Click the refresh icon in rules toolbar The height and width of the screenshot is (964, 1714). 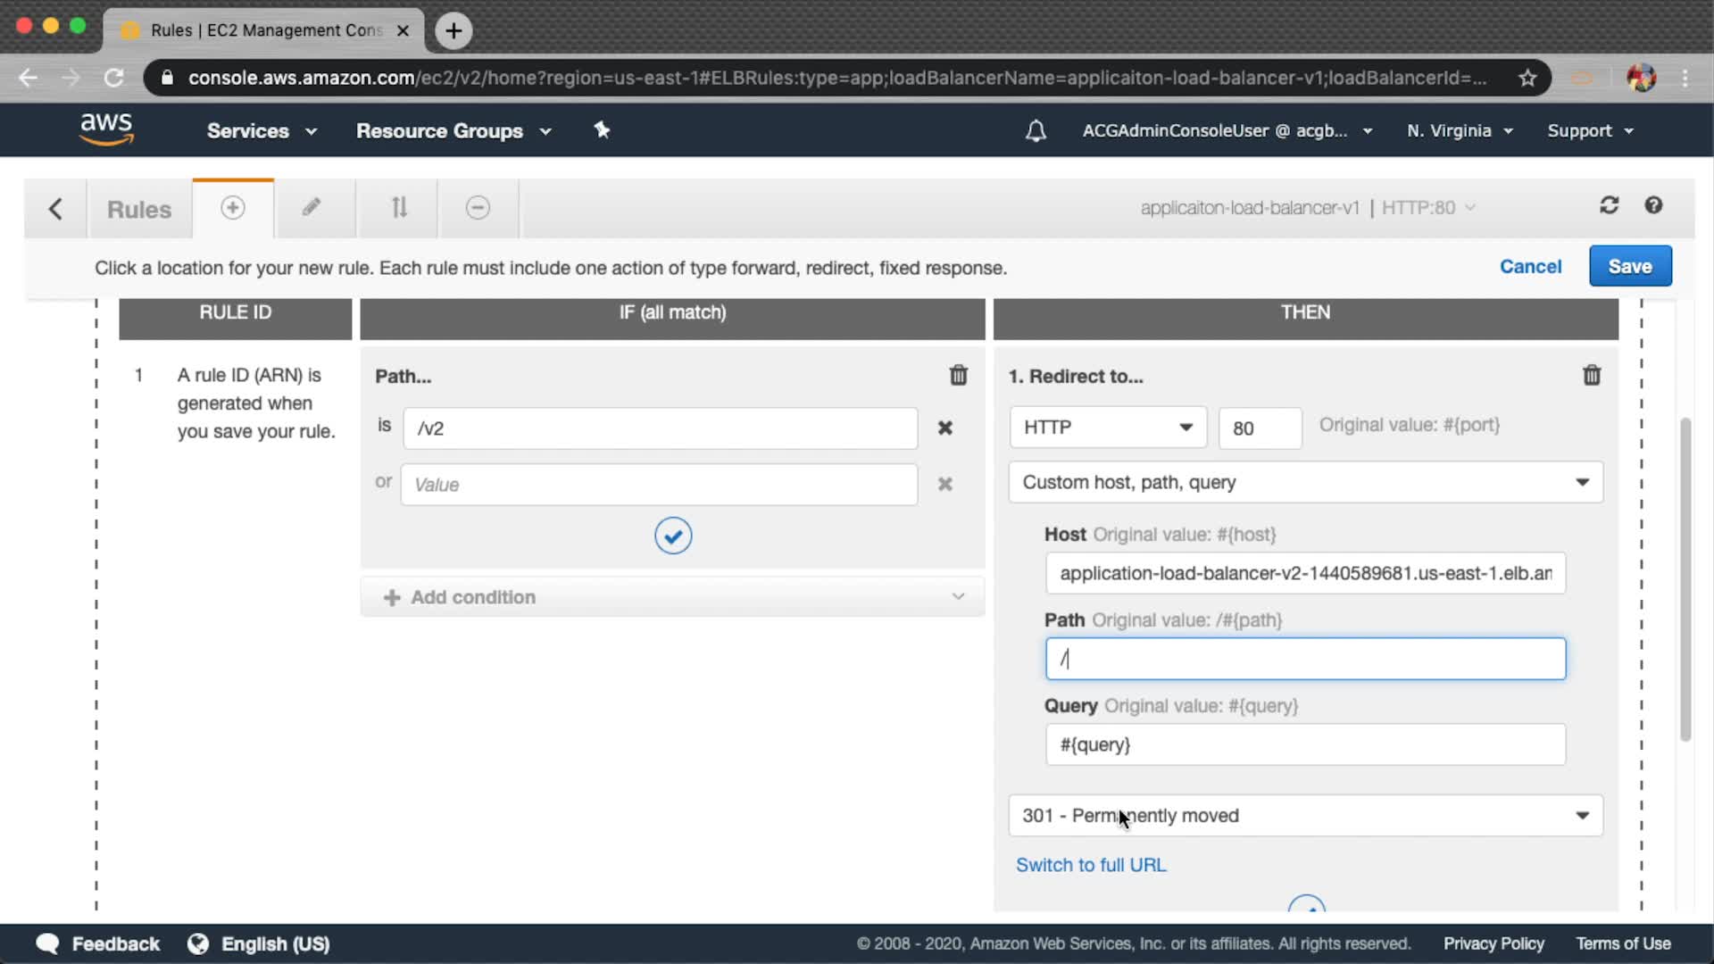pyautogui.click(x=1609, y=206)
